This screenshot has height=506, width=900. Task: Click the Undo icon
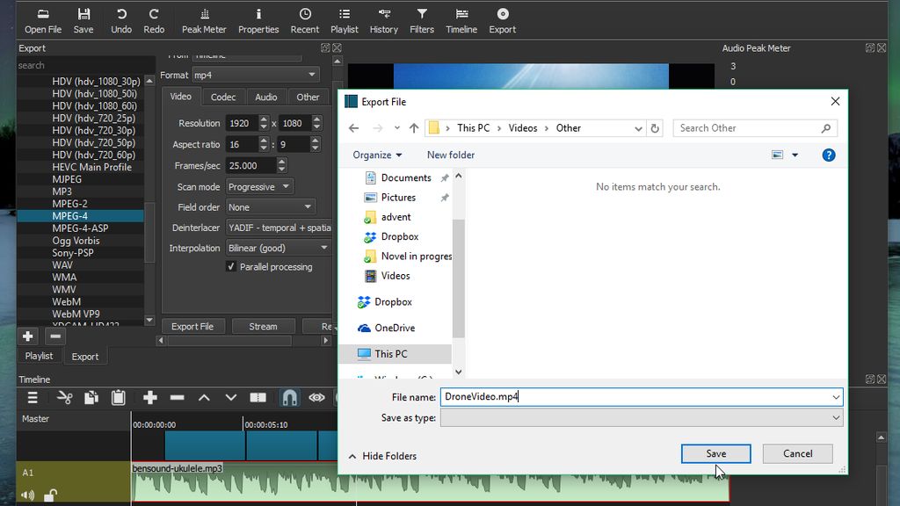pyautogui.click(x=120, y=19)
